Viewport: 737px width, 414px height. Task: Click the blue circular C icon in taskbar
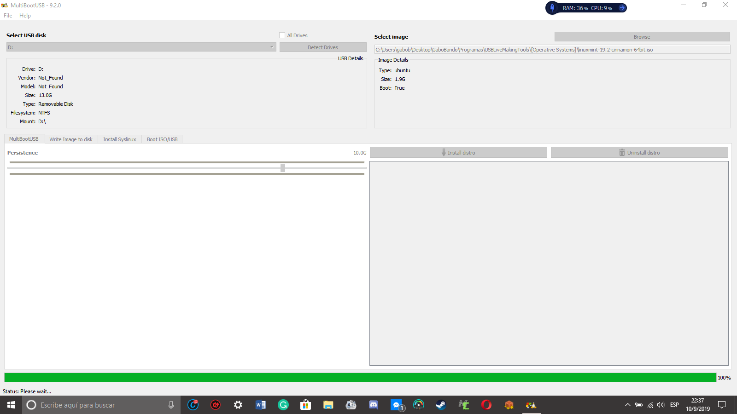193,405
